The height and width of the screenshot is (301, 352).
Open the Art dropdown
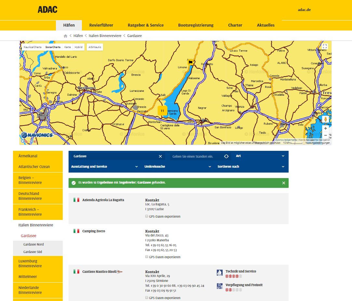[x=260, y=156]
